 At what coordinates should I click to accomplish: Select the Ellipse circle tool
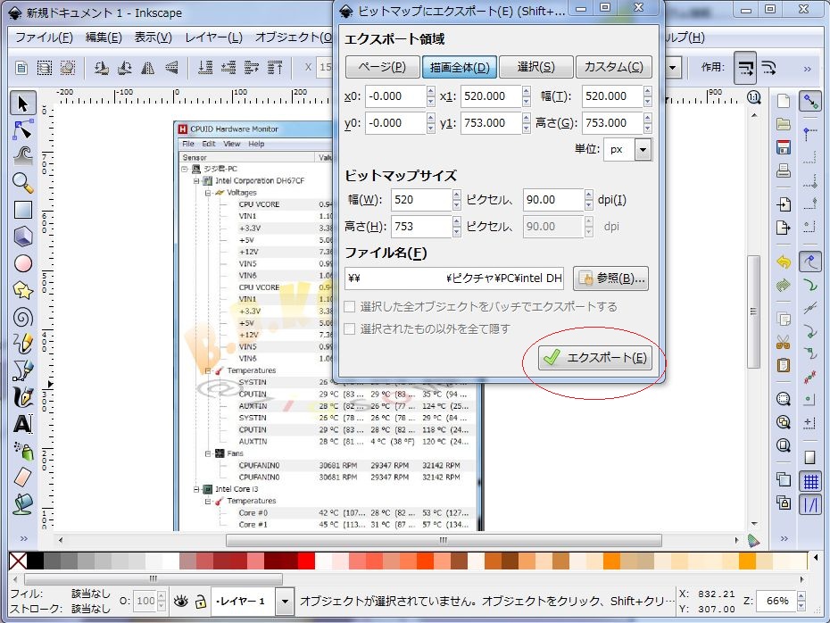tap(23, 263)
